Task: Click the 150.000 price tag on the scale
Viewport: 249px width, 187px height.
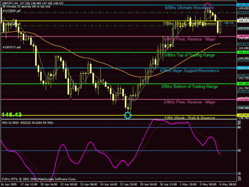Action: coord(243,5)
